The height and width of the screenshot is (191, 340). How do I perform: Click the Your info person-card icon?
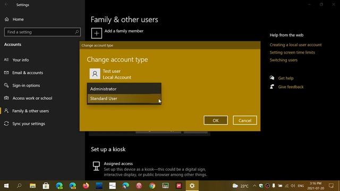point(6,60)
